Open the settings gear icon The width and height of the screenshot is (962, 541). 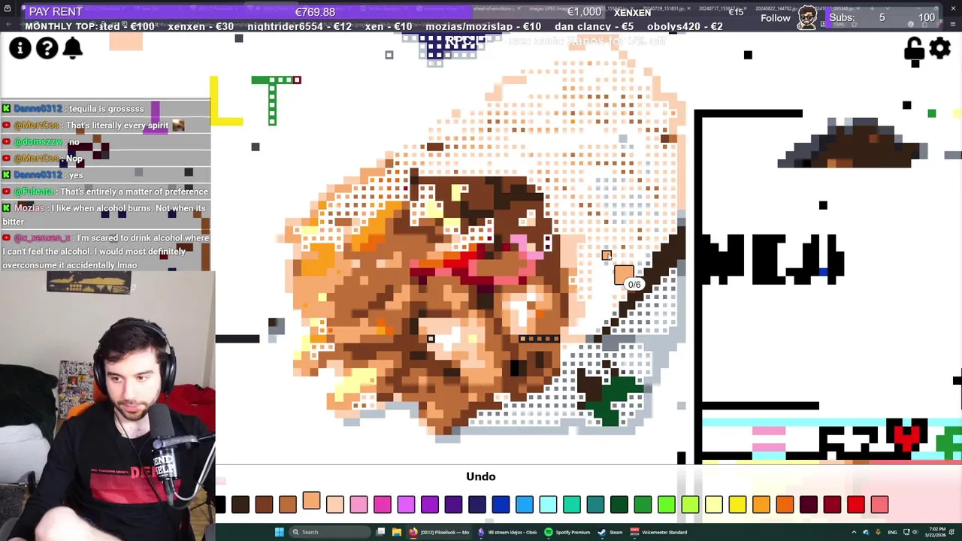click(x=940, y=48)
